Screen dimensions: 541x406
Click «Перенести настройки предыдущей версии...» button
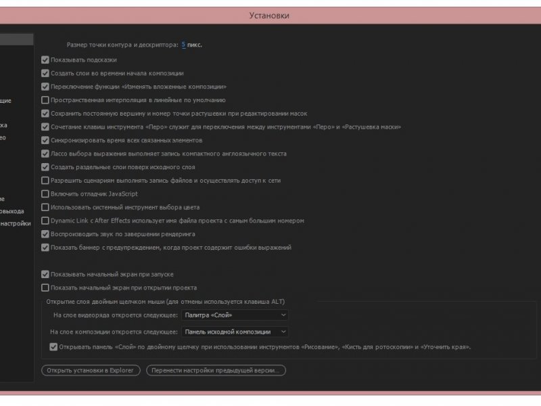point(216,370)
